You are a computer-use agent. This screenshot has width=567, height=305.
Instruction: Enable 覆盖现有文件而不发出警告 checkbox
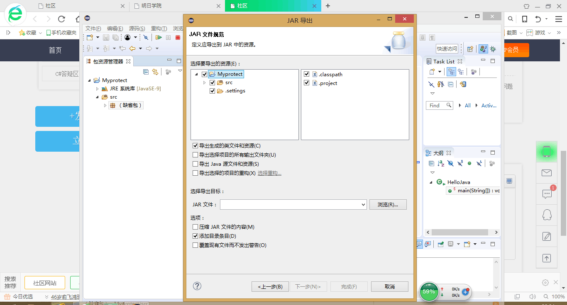click(x=196, y=245)
